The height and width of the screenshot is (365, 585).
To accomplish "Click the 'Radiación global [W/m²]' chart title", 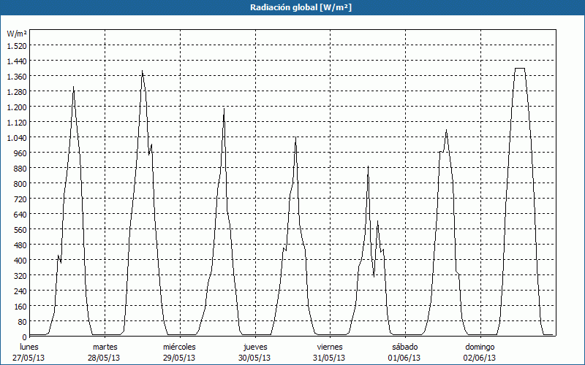I will pos(292,7).
